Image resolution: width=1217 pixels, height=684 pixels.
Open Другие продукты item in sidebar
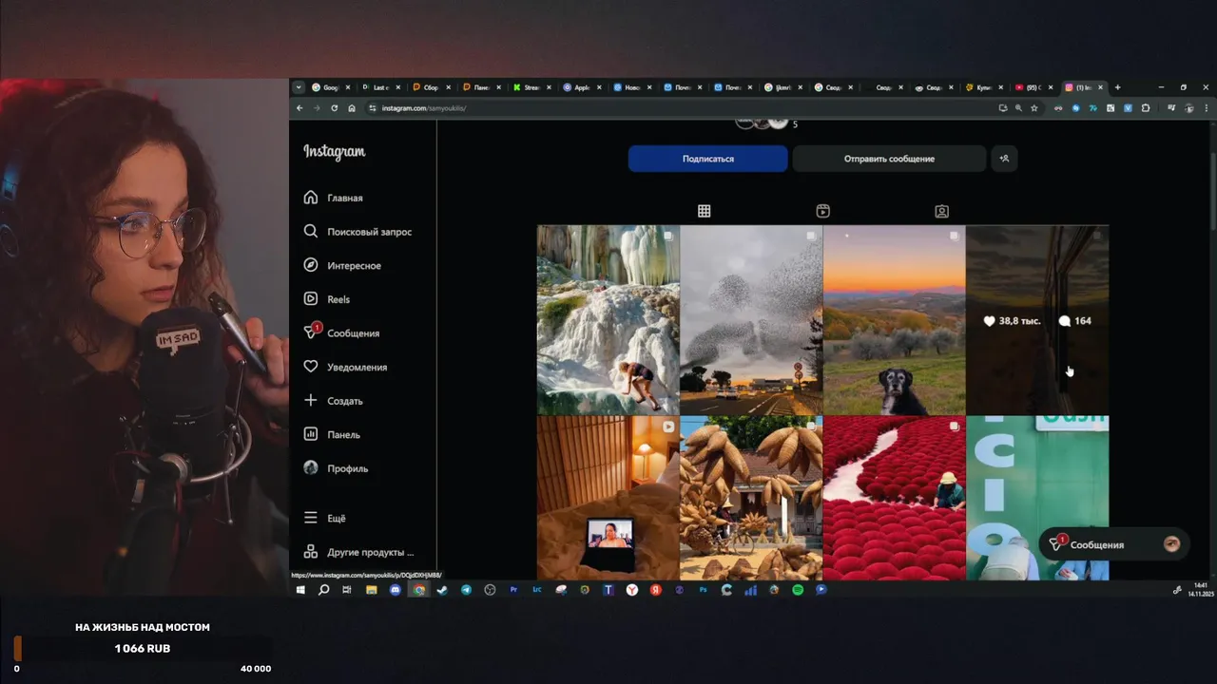359,552
